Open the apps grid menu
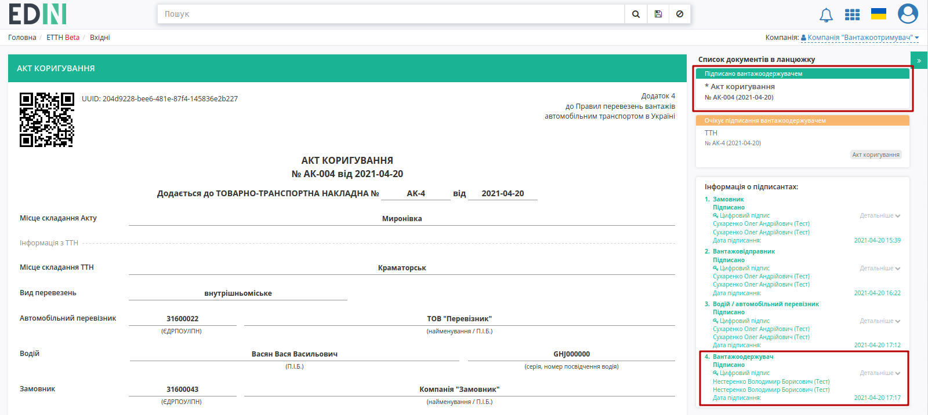The image size is (928, 415). [852, 14]
